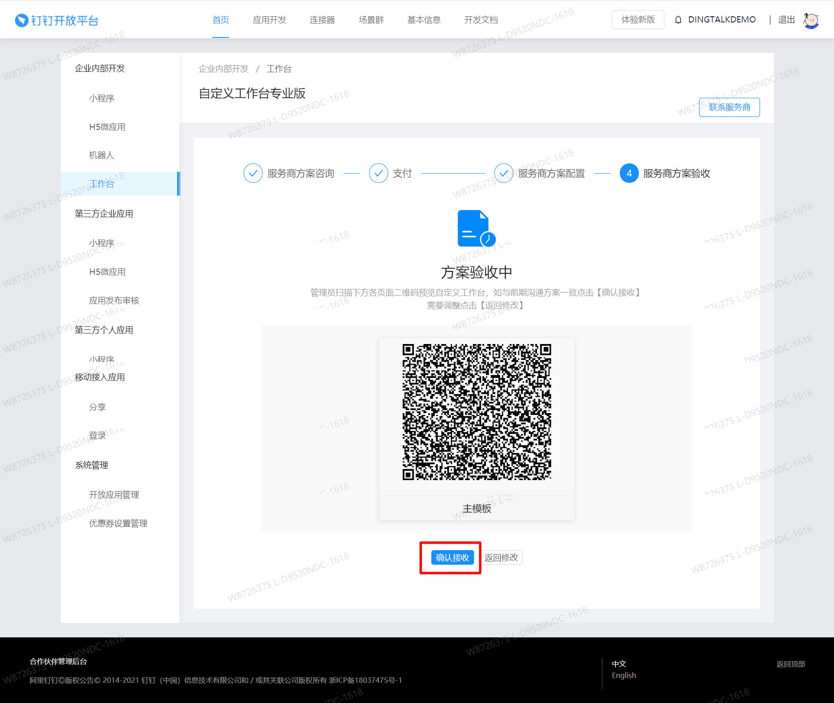This screenshot has height=703, width=834.
Task: Click the step 4 circle icon
Action: pyautogui.click(x=629, y=174)
